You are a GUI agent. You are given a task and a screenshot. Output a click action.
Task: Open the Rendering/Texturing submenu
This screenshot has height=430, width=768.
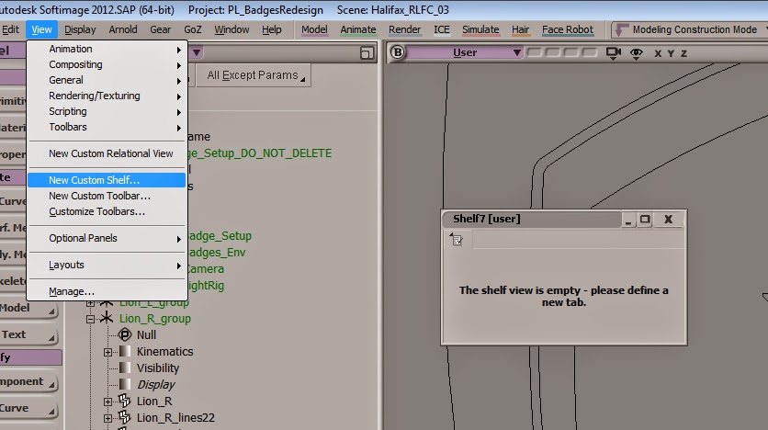coord(107,96)
